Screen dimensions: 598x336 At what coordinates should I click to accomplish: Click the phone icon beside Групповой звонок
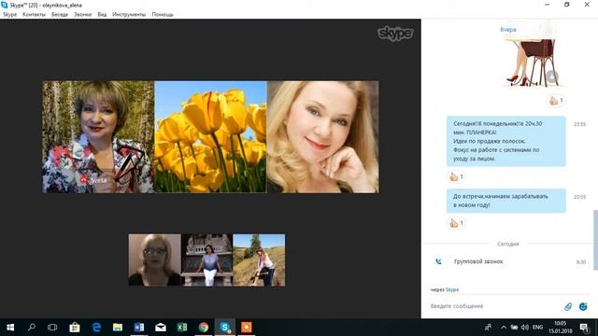coord(438,261)
